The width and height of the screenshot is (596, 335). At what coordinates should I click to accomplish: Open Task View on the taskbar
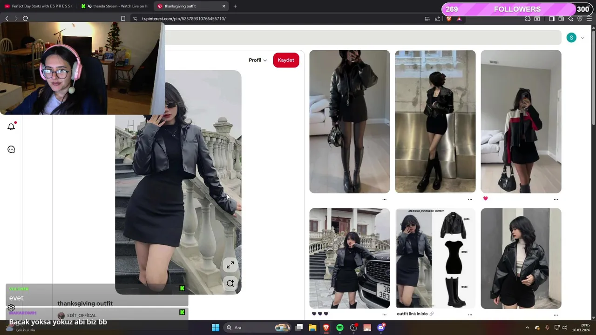coord(299,328)
